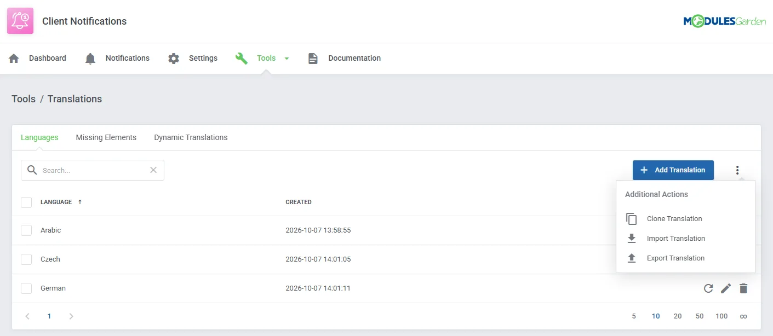Screen dimensions: 773x336
Task: Refresh the German translation row
Action: tap(708, 288)
